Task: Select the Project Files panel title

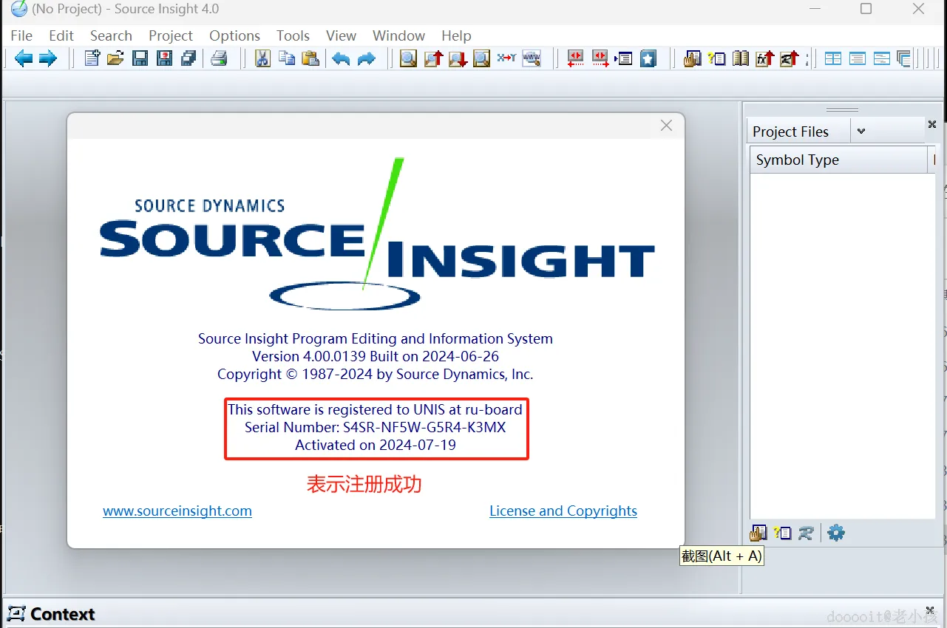Action: click(x=790, y=132)
